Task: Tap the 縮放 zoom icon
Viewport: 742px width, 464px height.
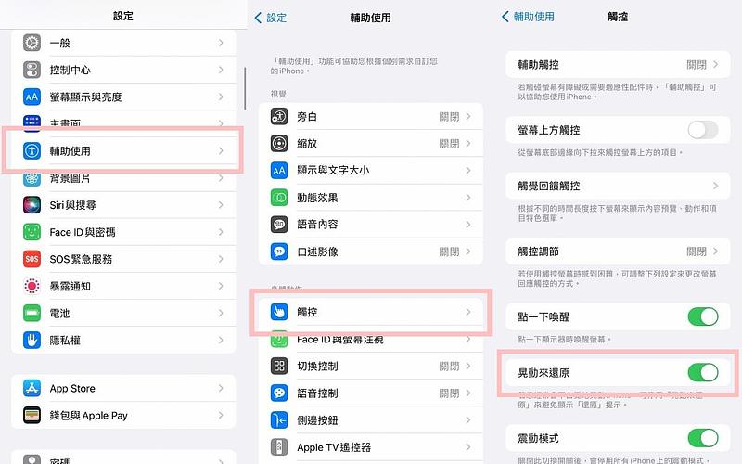Action: 279,144
